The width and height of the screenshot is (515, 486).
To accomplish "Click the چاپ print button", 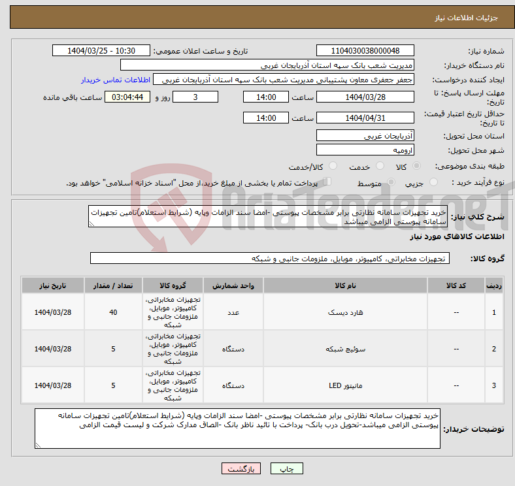I will (x=287, y=469).
